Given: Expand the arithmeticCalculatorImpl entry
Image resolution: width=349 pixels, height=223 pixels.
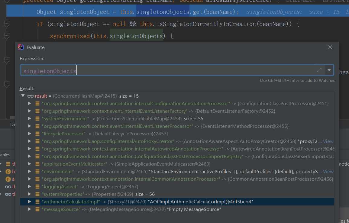Looking at the screenshot, I should pos(29,202).
